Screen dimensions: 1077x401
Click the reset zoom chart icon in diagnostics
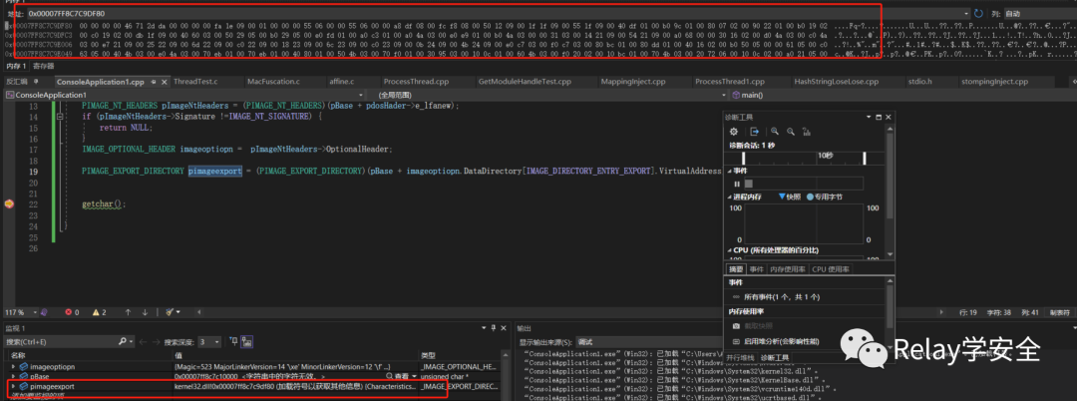807,131
